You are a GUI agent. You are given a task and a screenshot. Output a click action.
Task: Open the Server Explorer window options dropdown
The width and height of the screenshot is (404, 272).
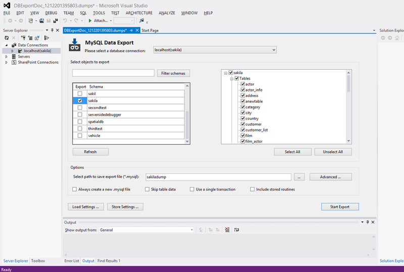(47, 30)
